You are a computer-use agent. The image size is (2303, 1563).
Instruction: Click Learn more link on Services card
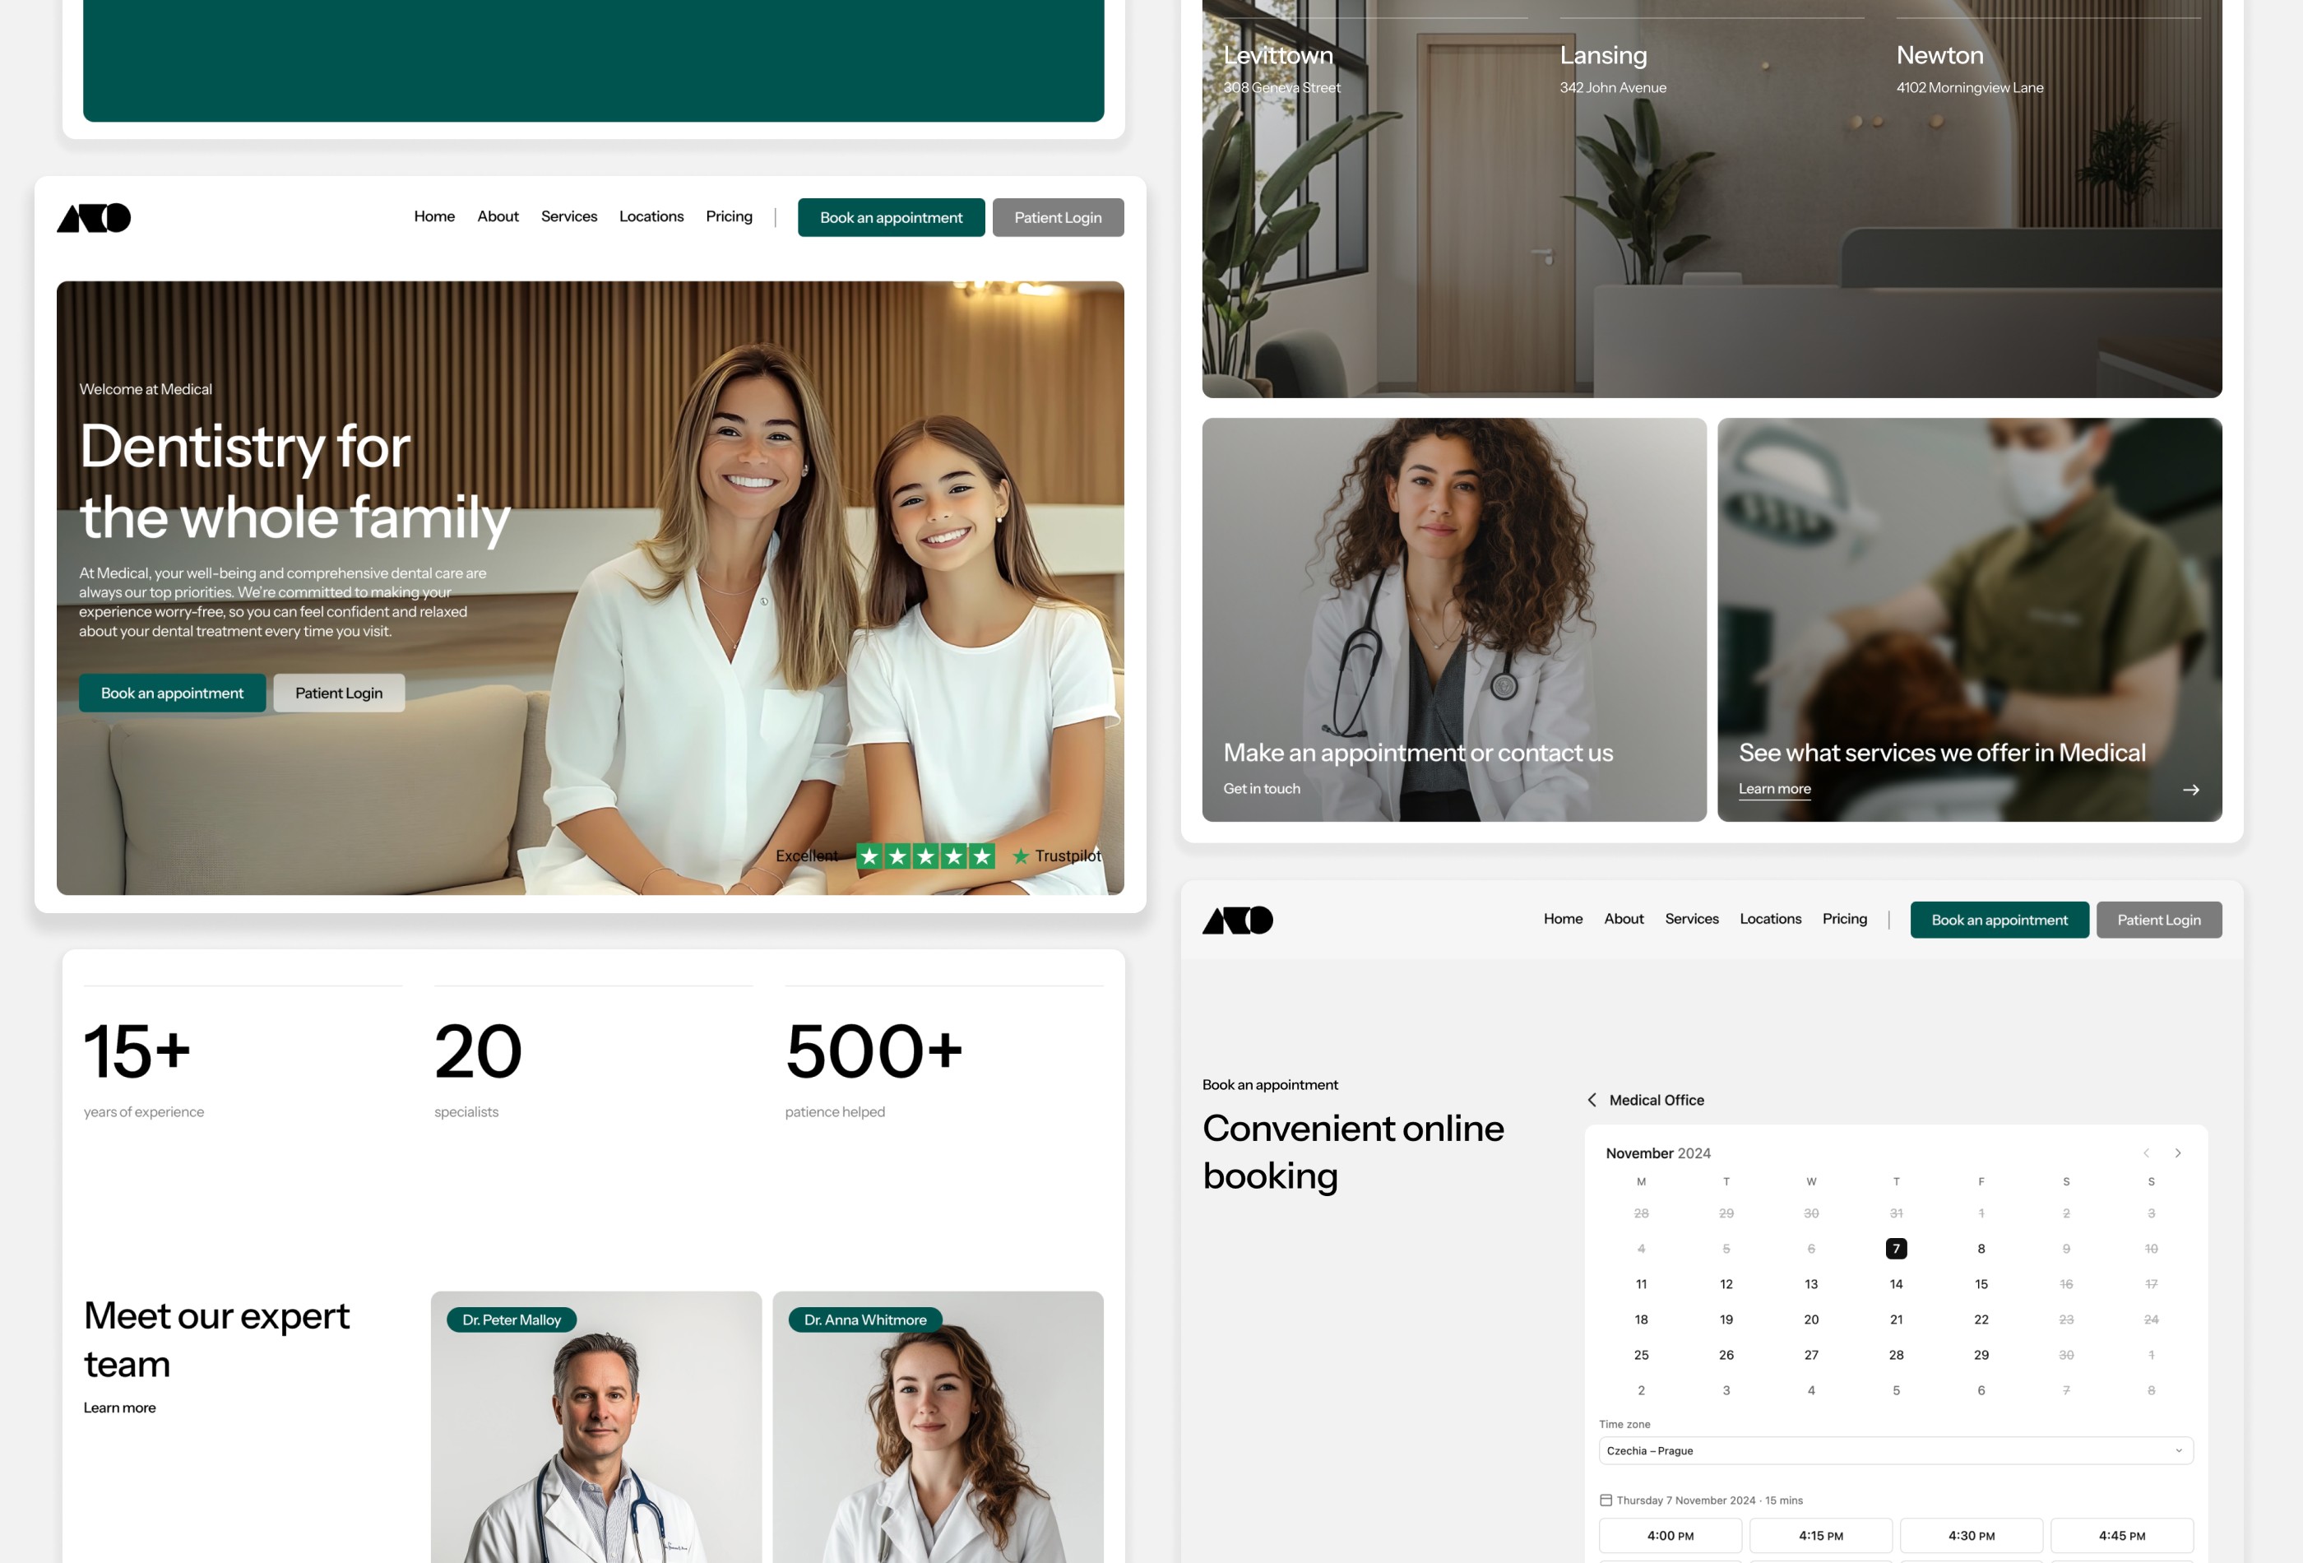click(x=1775, y=788)
